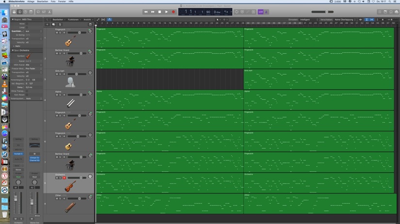This screenshot has height=224, width=400.
Task: Click the Kontakt 5 instrument slot
Action: pos(18,154)
